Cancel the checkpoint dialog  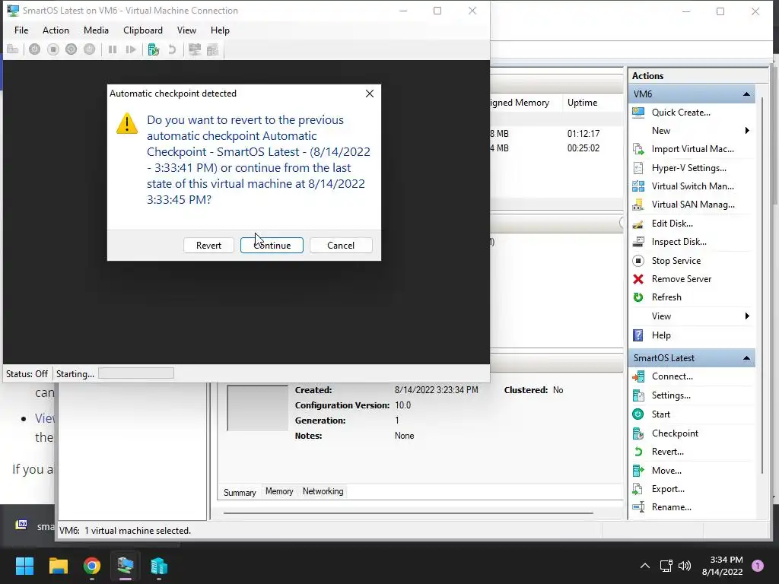(341, 246)
